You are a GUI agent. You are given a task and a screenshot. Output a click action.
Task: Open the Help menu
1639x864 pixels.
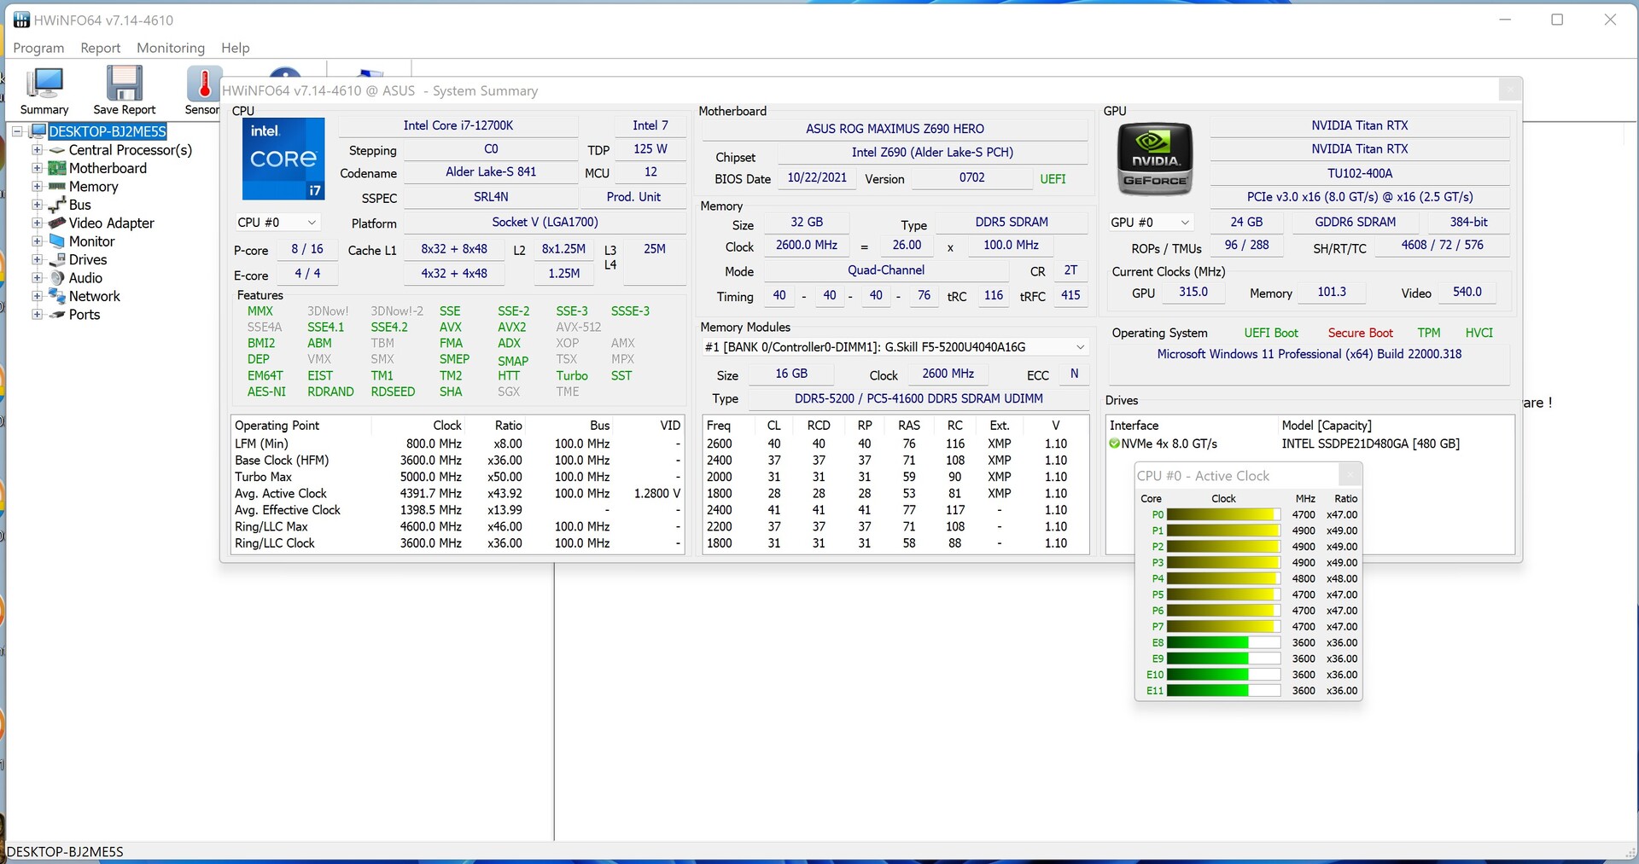[236, 48]
